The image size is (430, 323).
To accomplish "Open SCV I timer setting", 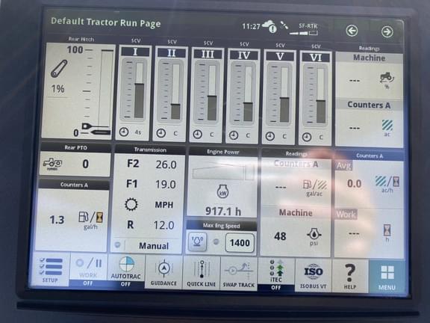I will (x=131, y=132).
